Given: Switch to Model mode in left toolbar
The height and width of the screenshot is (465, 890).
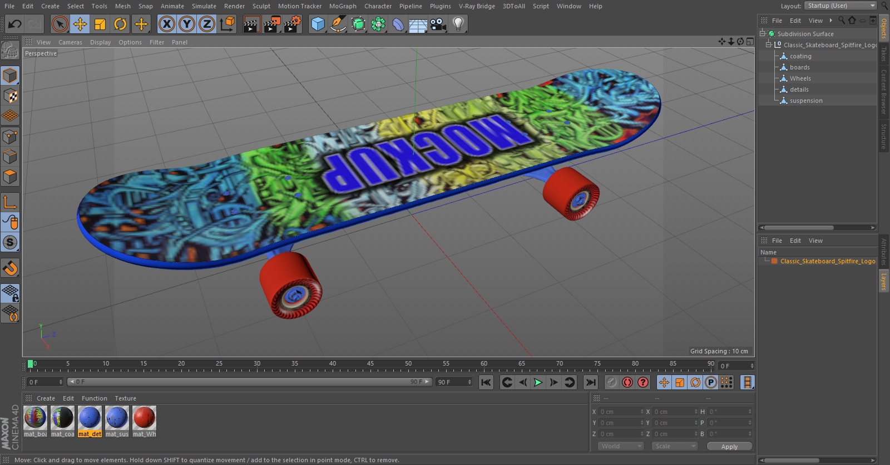Looking at the screenshot, I should coord(10,76).
